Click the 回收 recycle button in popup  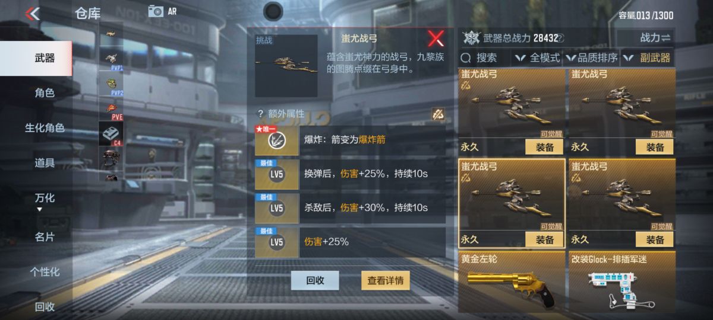pos(315,280)
